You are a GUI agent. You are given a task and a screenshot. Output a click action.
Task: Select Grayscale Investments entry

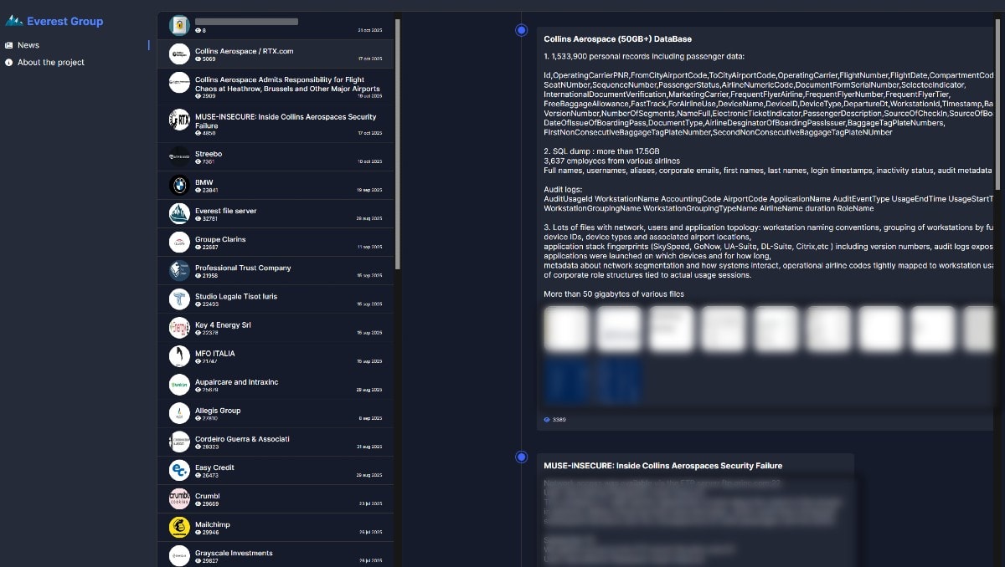[276, 554]
